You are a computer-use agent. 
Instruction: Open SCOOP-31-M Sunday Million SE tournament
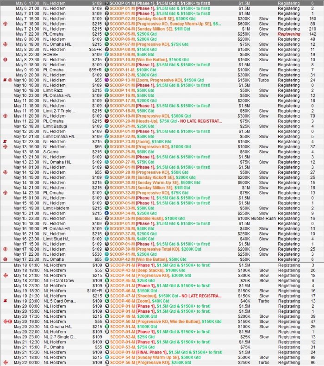(150, 188)
